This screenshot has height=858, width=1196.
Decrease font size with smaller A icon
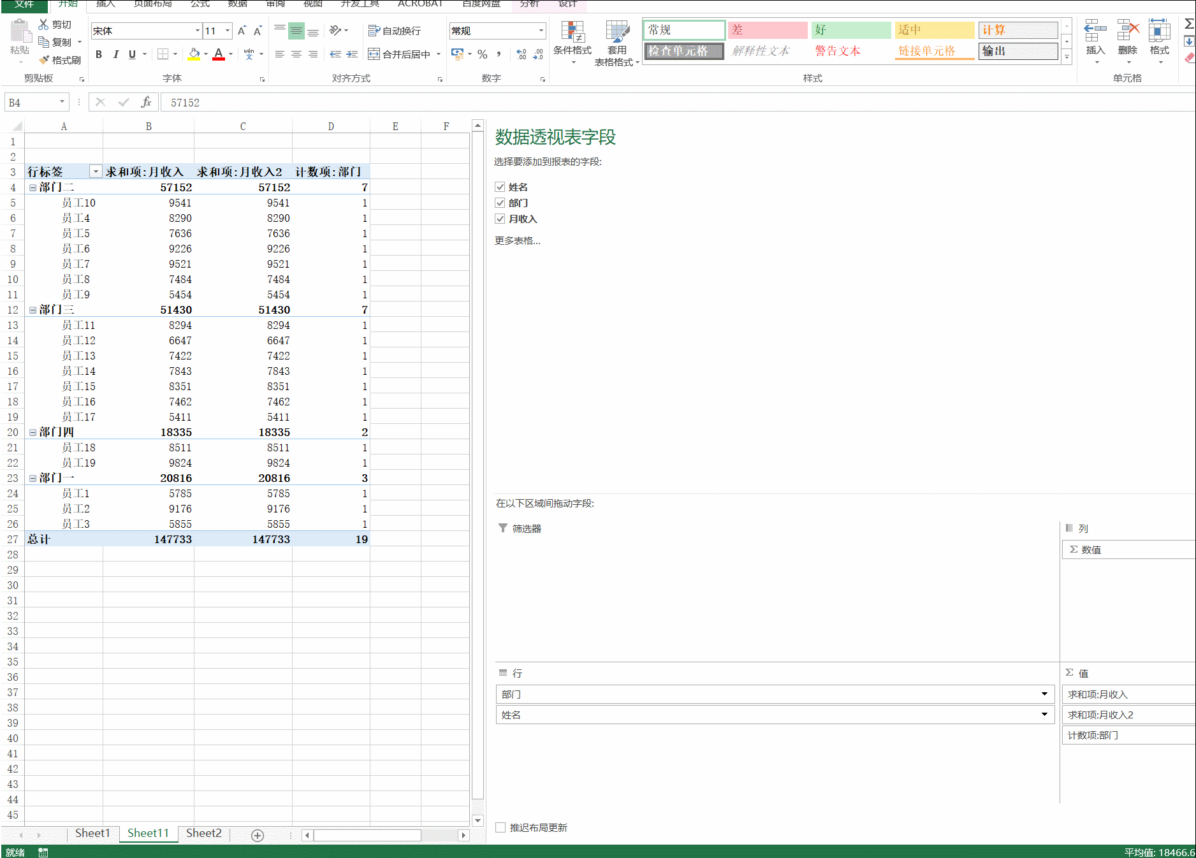[x=258, y=31]
